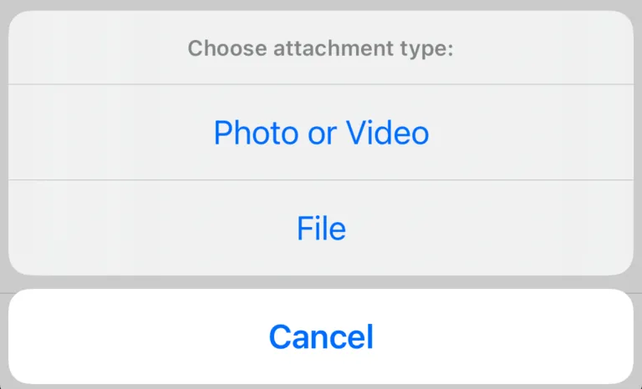Viewport: 642px width, 389px height.
Task: Tap the "Choose attachment type:" header text
Action: [320, 48]
